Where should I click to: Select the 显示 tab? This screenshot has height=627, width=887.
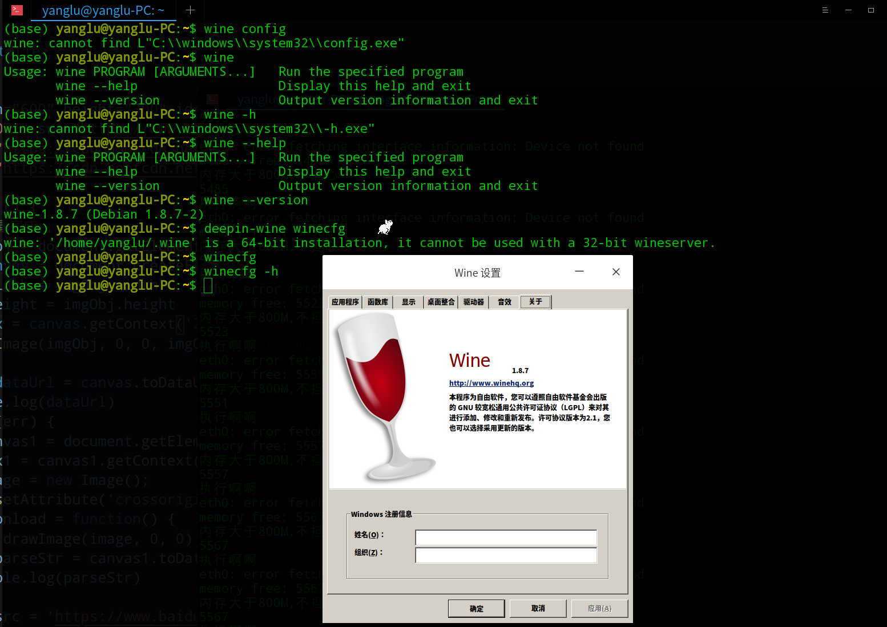point(409,302)
